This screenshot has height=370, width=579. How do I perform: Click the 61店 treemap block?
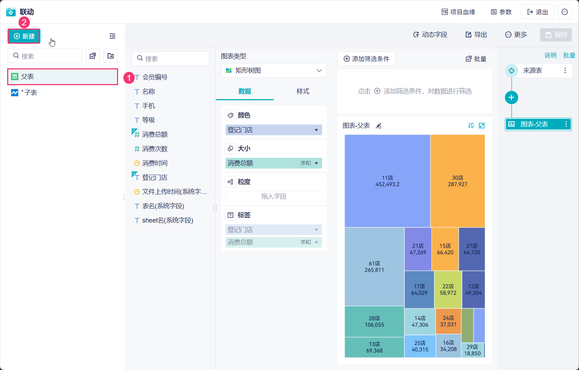[374, 267]
